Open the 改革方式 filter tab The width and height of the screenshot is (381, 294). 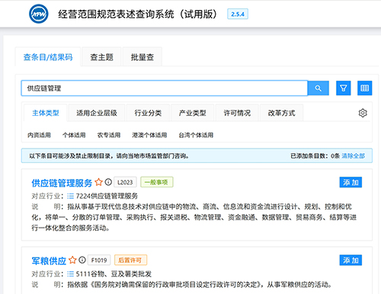[x=281, y=113]
